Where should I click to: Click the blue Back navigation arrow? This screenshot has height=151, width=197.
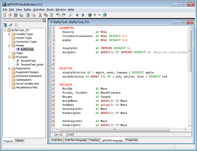click(x=77, y=15)
